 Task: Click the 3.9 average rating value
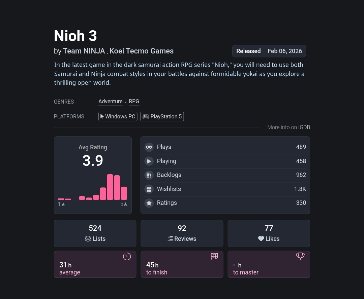(93, 160)
